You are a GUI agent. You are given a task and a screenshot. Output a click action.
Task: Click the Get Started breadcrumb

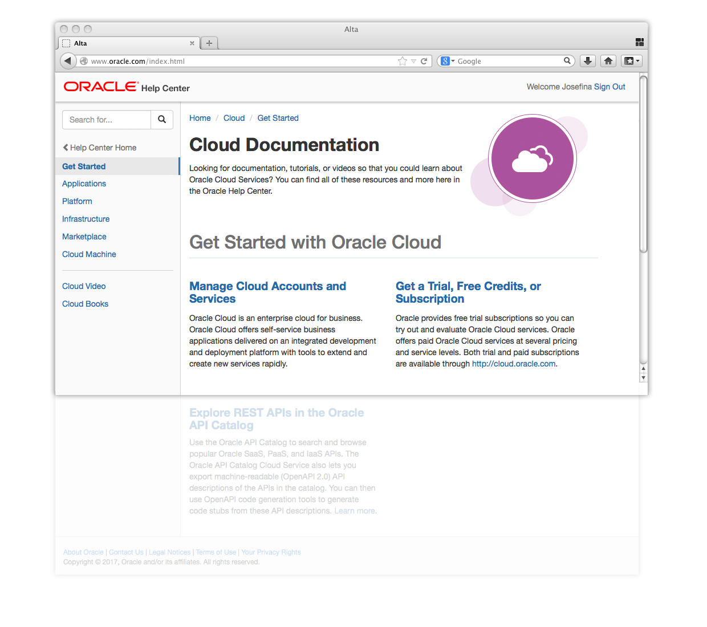[x=278, y=118]
